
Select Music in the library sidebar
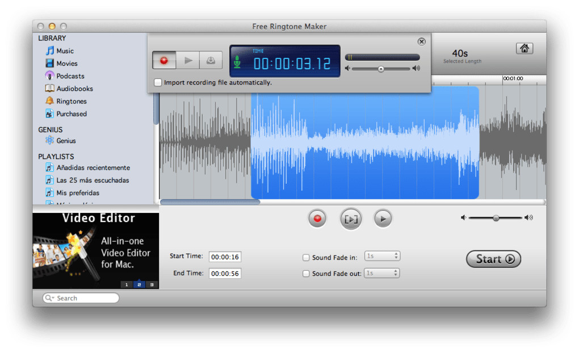pos(65,51)
